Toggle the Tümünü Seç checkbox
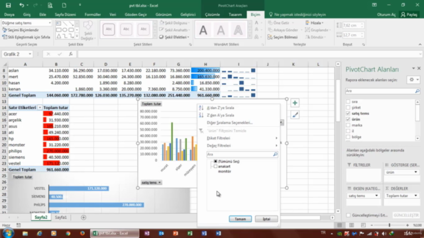The width and height of the screenshot is (424, 238). click(215, 161)
